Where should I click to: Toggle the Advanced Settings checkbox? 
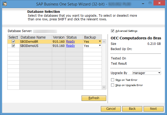click(113, 31)
